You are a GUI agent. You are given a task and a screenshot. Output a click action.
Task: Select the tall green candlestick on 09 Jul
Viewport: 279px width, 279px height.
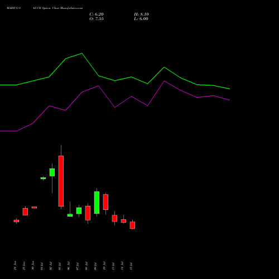tap(97, 203)
